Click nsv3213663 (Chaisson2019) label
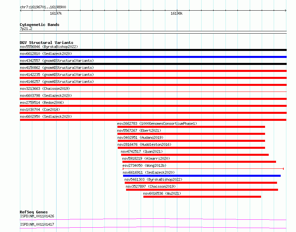The image size is (296, 232). (x=45, y=89)
